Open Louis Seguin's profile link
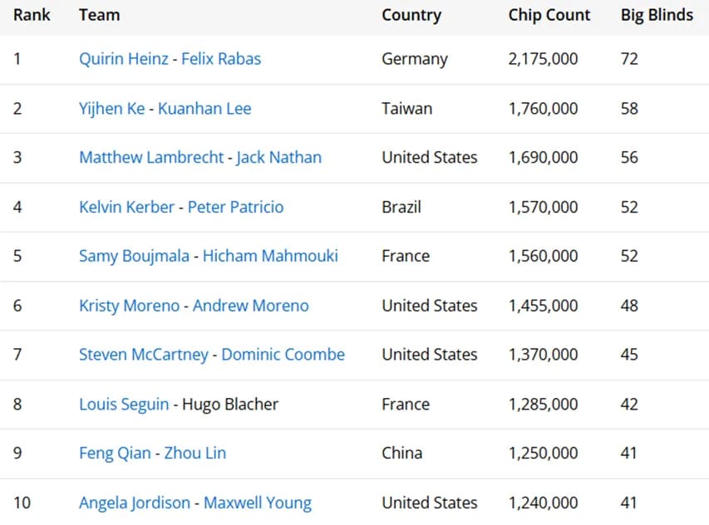 point(123,405)
